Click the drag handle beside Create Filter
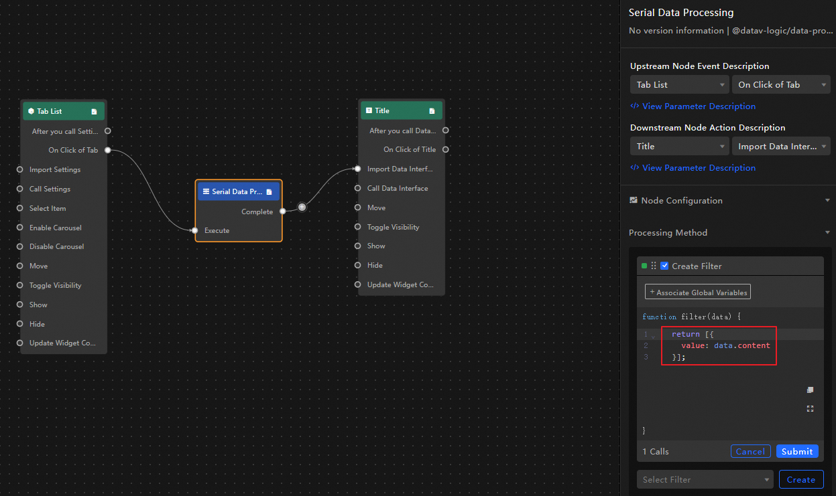 (654, 266)
